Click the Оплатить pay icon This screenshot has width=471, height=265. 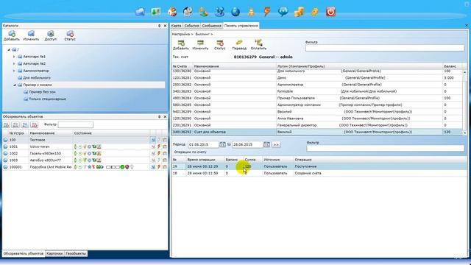tap(258, 45)
